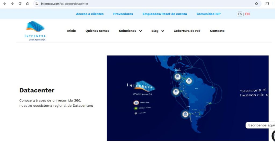The image size is (275, 143).
Task: View site information icon in address bar
Action: [37, 4]
